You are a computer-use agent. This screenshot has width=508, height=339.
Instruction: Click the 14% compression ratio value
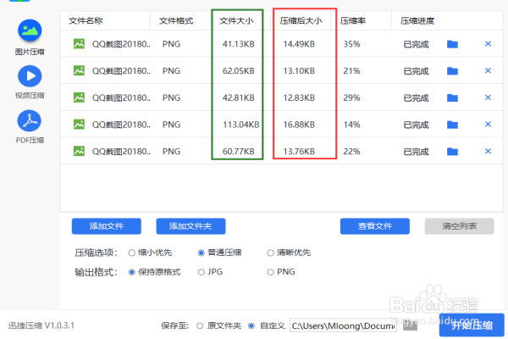[x=352, y=125]
